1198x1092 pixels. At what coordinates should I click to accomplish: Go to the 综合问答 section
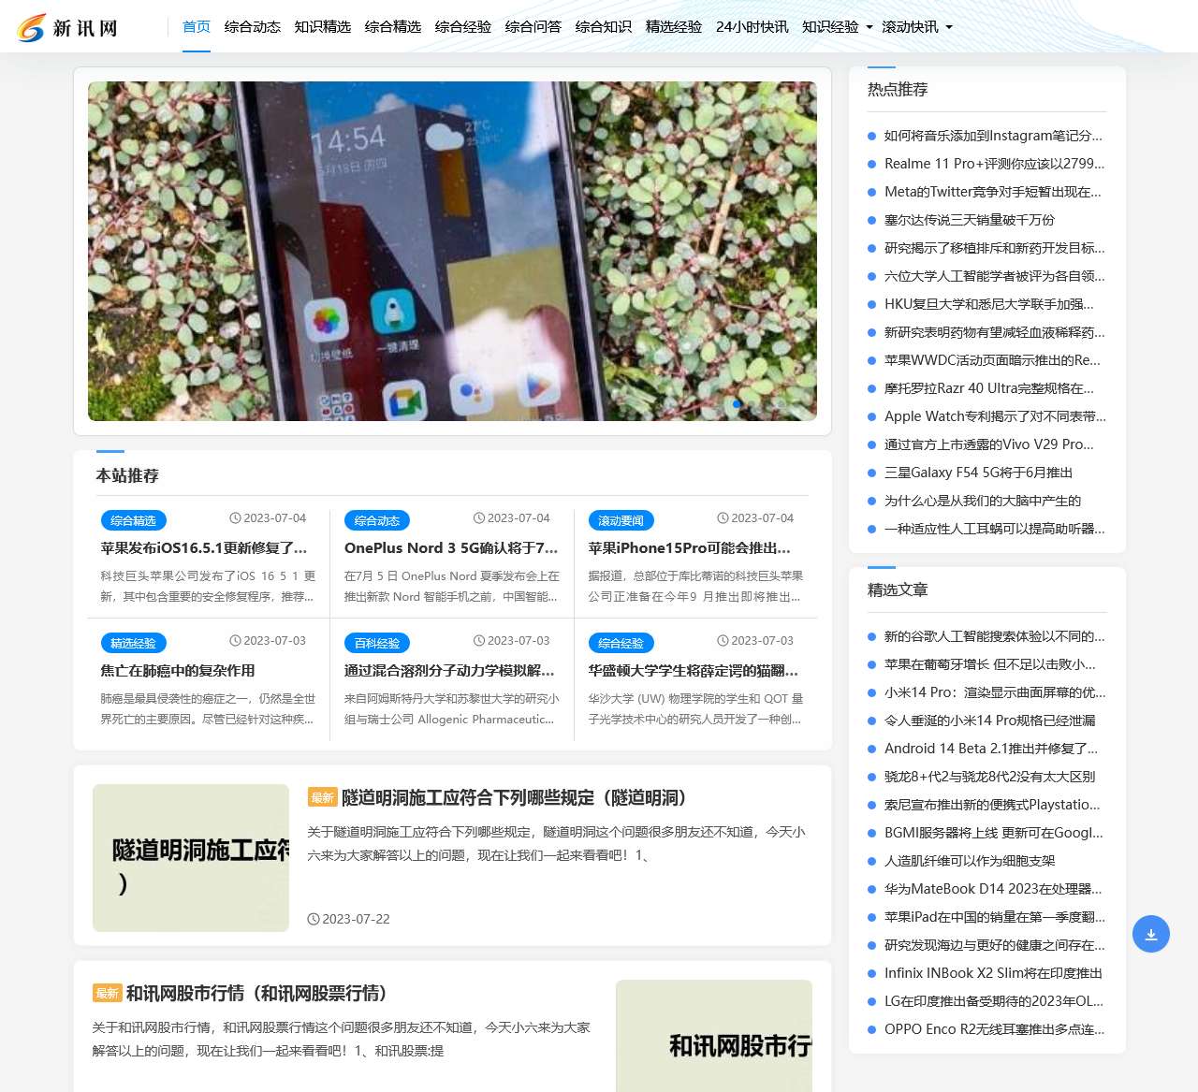(x=533, y=27)
